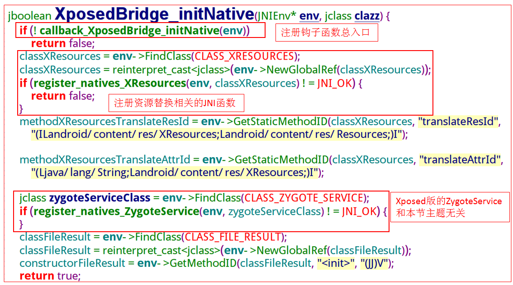Click the final return true statement
513x285 pixels.
pyautogui.click(x=50, y=276)
